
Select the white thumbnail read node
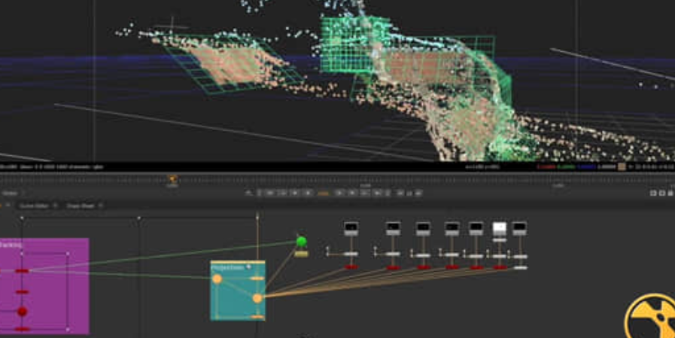click(500, 227)
